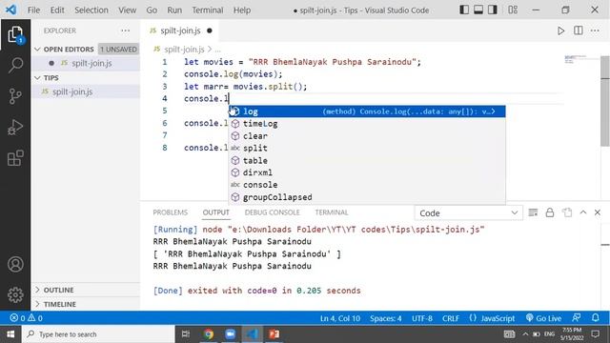Open the Windows Start button
Viewport: 610px width, 343px height.
point(10,334)
